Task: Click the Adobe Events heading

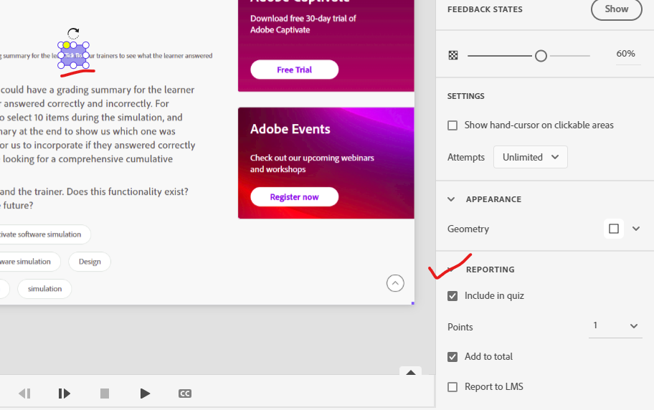Action: click(290, 129)
